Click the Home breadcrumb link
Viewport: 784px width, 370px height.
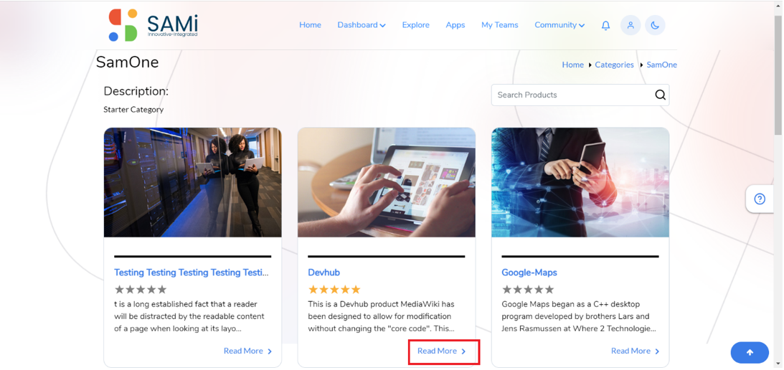(x=572, y=65)
